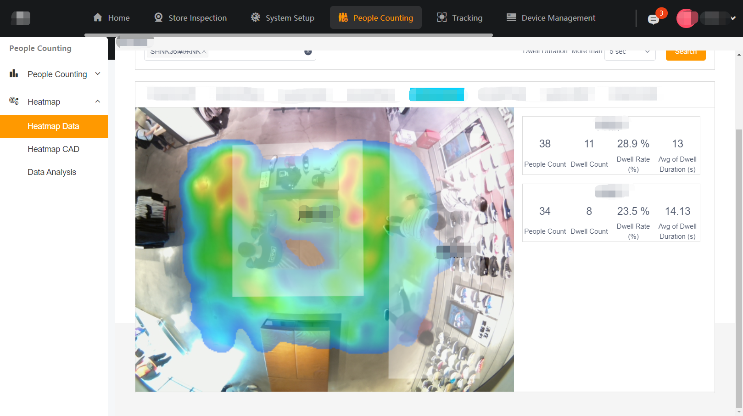This screenshot has height=416, width=743.
Task: Click the Avg Dwell Duration value 14.13
Action: click(678, 211)
